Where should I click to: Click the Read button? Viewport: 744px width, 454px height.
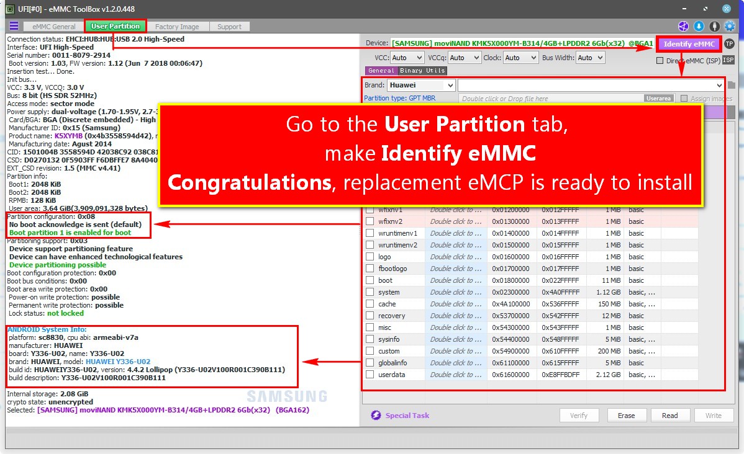(x=670, y=415)
